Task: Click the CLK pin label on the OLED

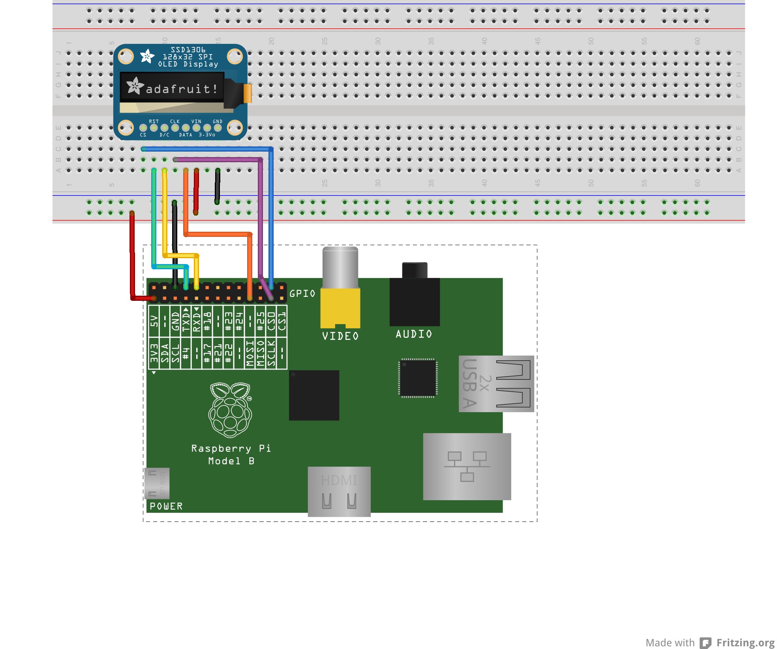Action: [x=175, y=122]
